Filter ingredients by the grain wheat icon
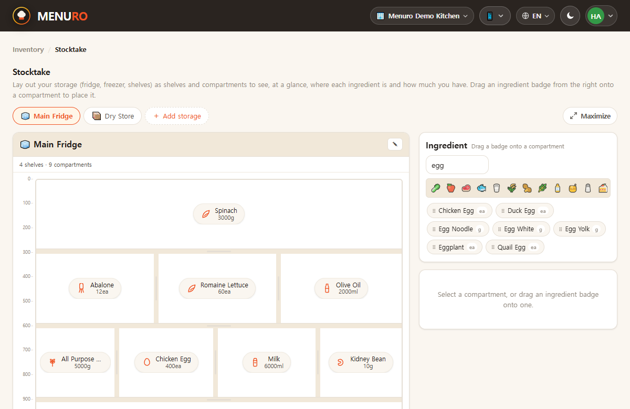The height and width of the screenshot is (409, 630). click(x=511, y=188)
